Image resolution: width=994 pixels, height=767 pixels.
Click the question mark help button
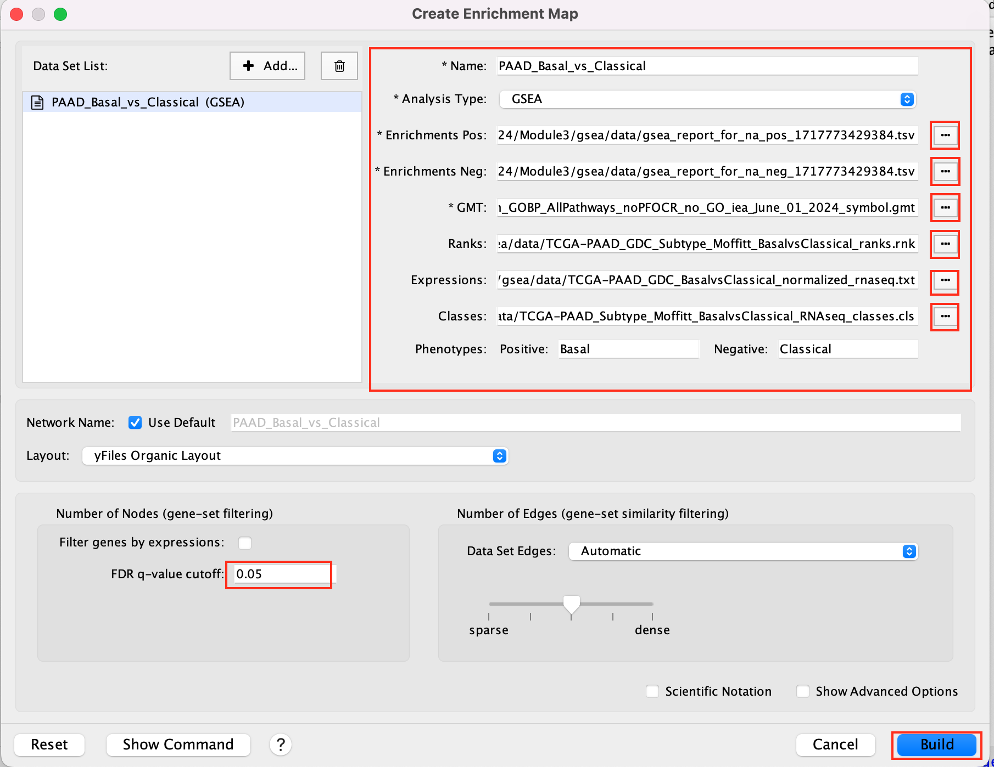(x=280, y=745)
